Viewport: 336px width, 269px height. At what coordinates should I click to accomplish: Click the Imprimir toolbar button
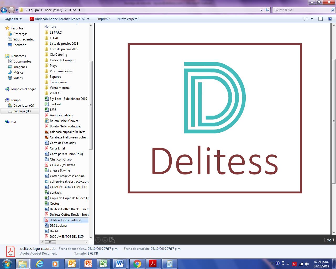click(x=103, y=19)
